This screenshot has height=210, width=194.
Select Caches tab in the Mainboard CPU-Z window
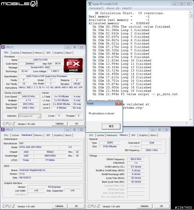pyautogui.click(x=15, y=135)
